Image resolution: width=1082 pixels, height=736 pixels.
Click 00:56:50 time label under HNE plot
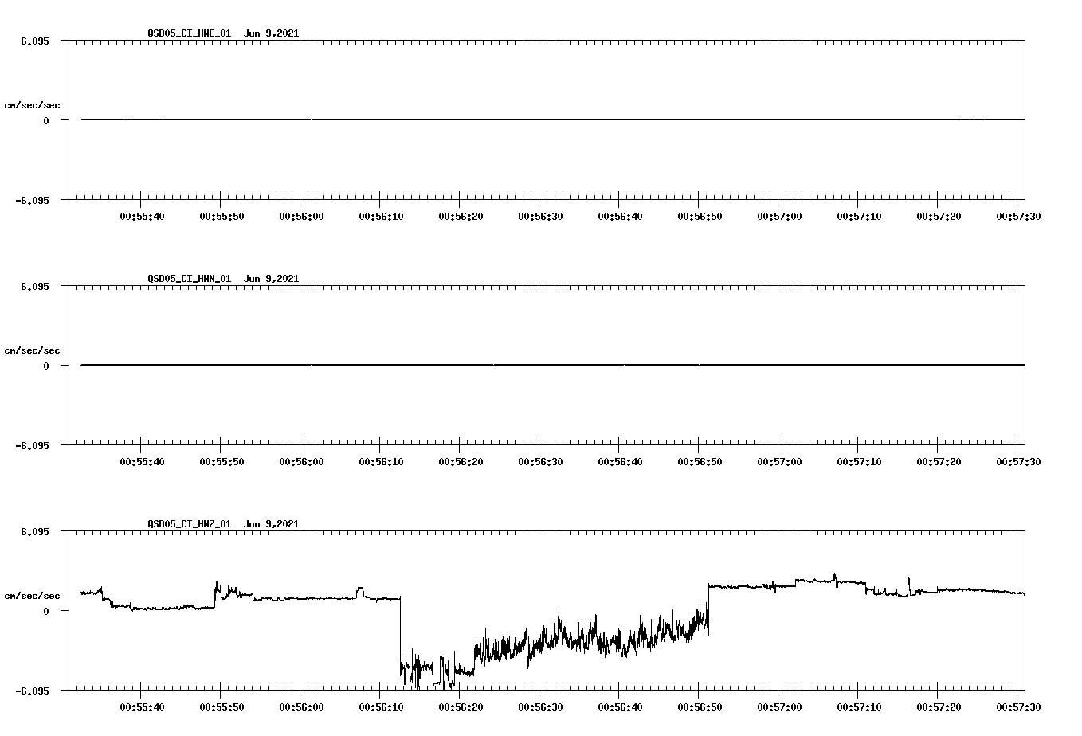click(x=700, y=217)
